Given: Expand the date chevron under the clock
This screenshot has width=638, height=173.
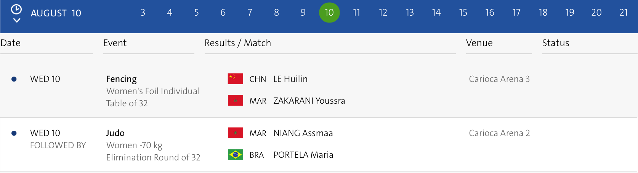Looking at the screenshot, I should [16, 20].
